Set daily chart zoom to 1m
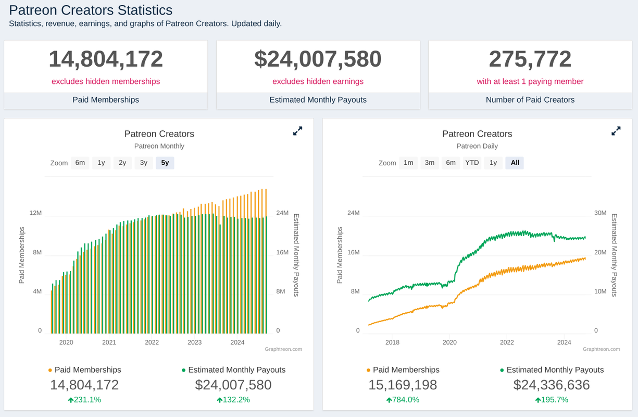 (408, 163)
